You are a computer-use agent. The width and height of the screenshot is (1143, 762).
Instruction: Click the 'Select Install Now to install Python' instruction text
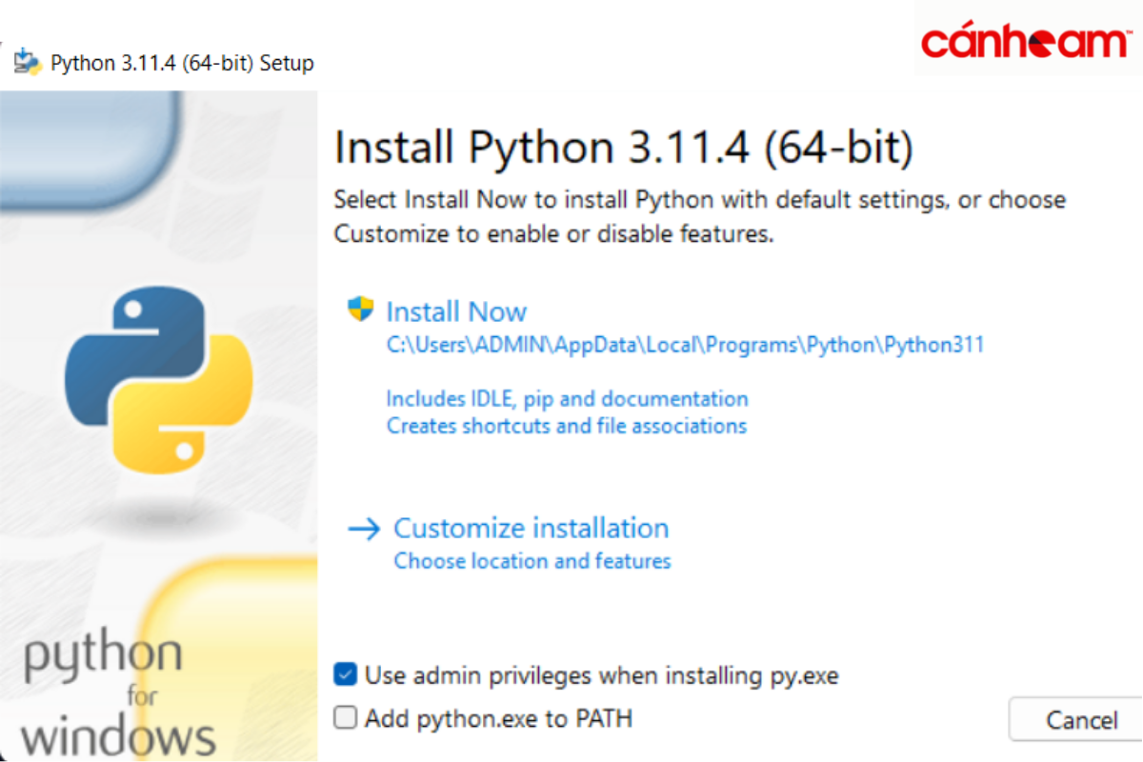[x=699, y=216]
